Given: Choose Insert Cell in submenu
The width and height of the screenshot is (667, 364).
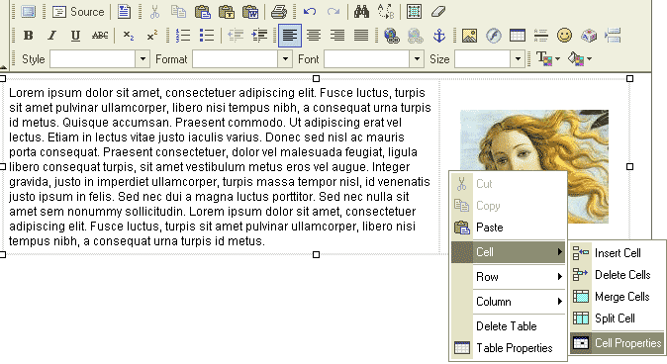Looking at the screenshot, I should (617, 253).
